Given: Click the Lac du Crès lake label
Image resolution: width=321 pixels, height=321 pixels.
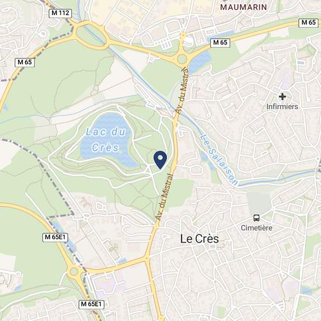Looking at the screenshot, I should pos(105,139).
